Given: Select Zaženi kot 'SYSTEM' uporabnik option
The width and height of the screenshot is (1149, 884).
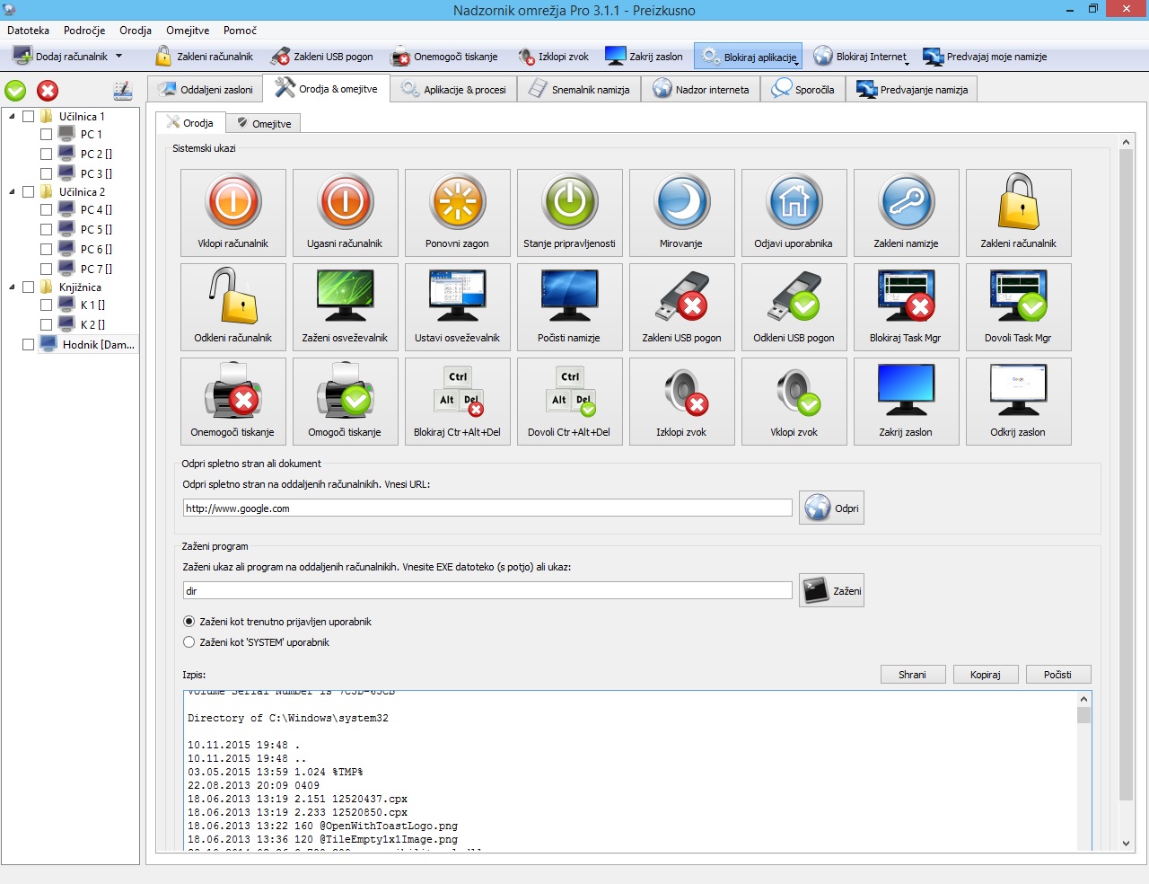Looking at the screenshot, I should click(189, 642).
